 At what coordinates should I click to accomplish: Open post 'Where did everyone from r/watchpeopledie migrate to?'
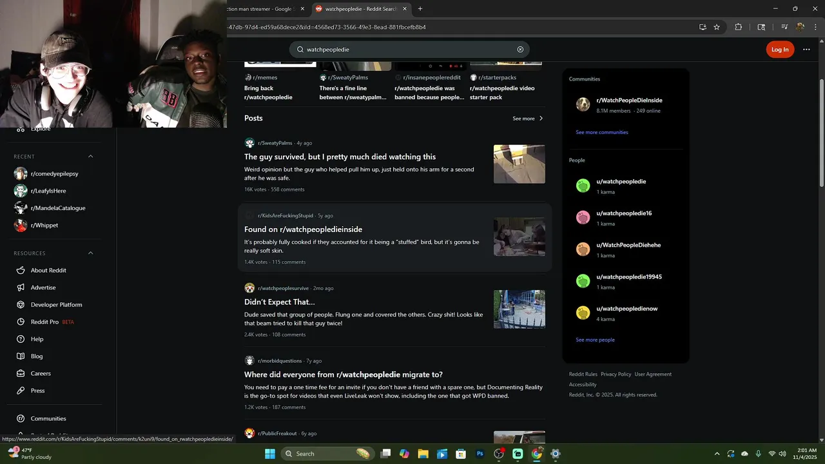pyautogui.click(x=343, y=374)
